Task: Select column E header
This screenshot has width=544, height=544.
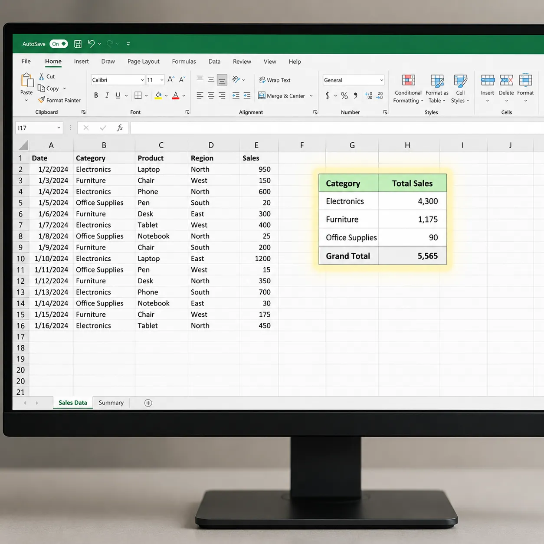Action: pyautogui.click(x=256, y=145)
